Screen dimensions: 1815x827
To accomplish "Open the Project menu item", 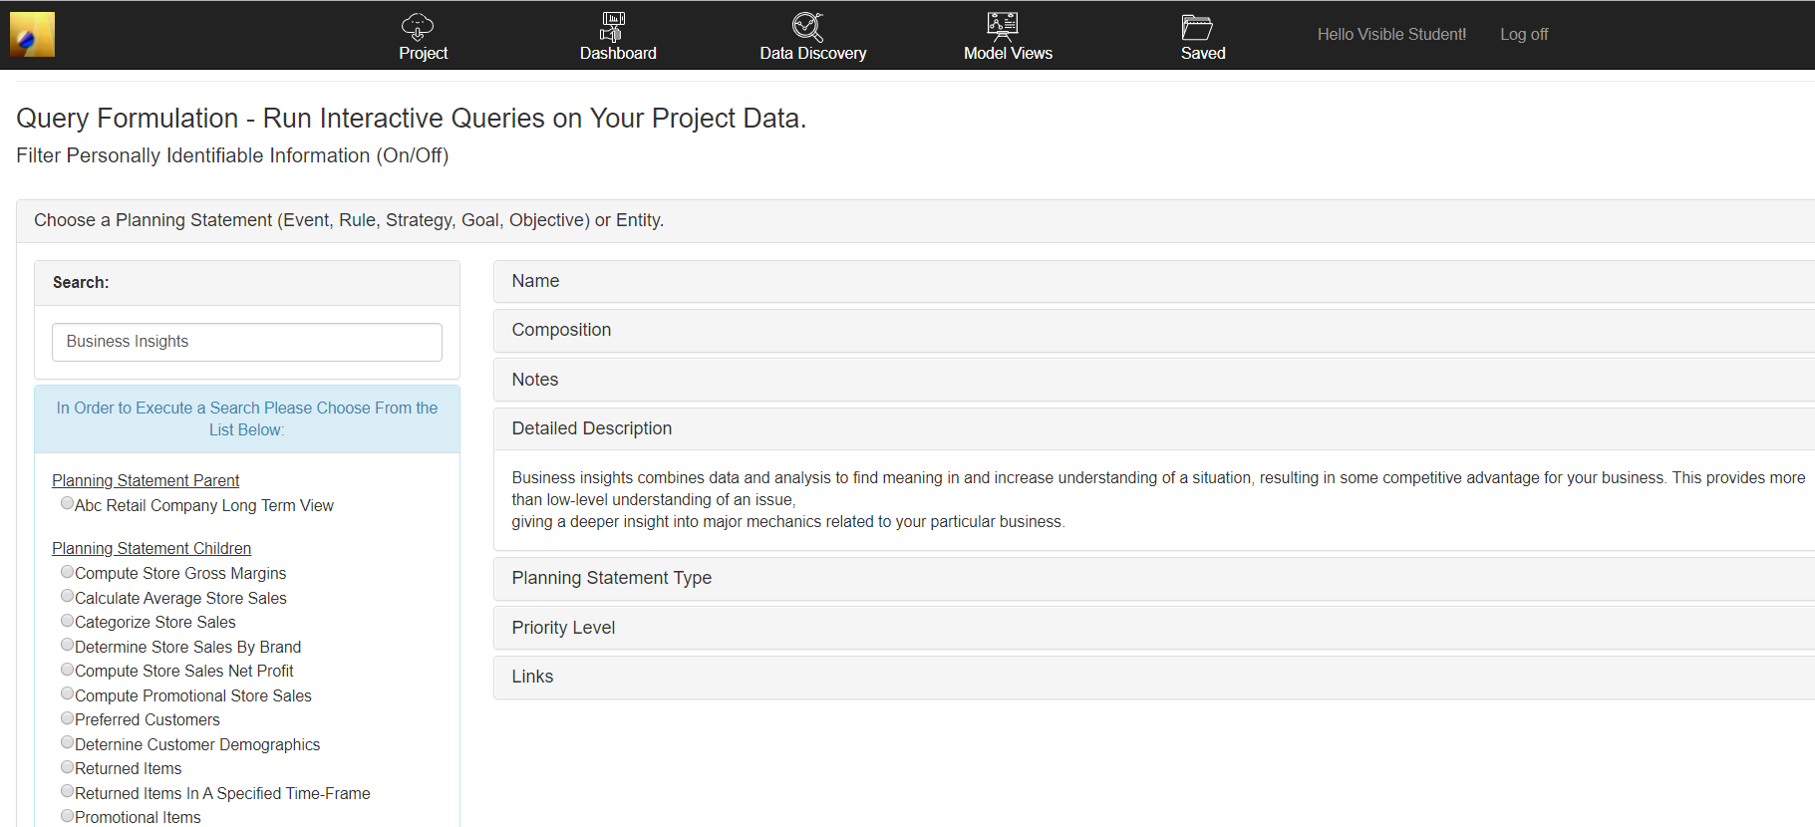I will [x=424, y=54].
